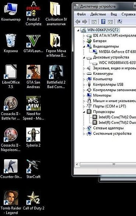Select the second Intel(R) Core(TM)2 Duo entry
This screenshot has height=216, width=136.
click(117, 122)
